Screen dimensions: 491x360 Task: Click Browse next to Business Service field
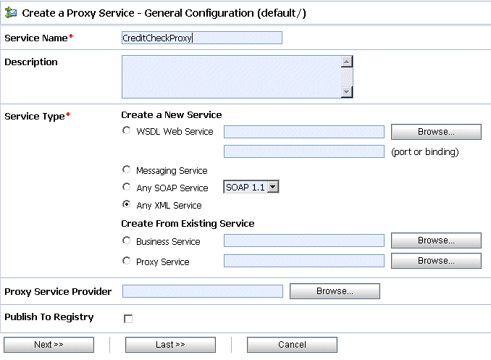point(436,240)
